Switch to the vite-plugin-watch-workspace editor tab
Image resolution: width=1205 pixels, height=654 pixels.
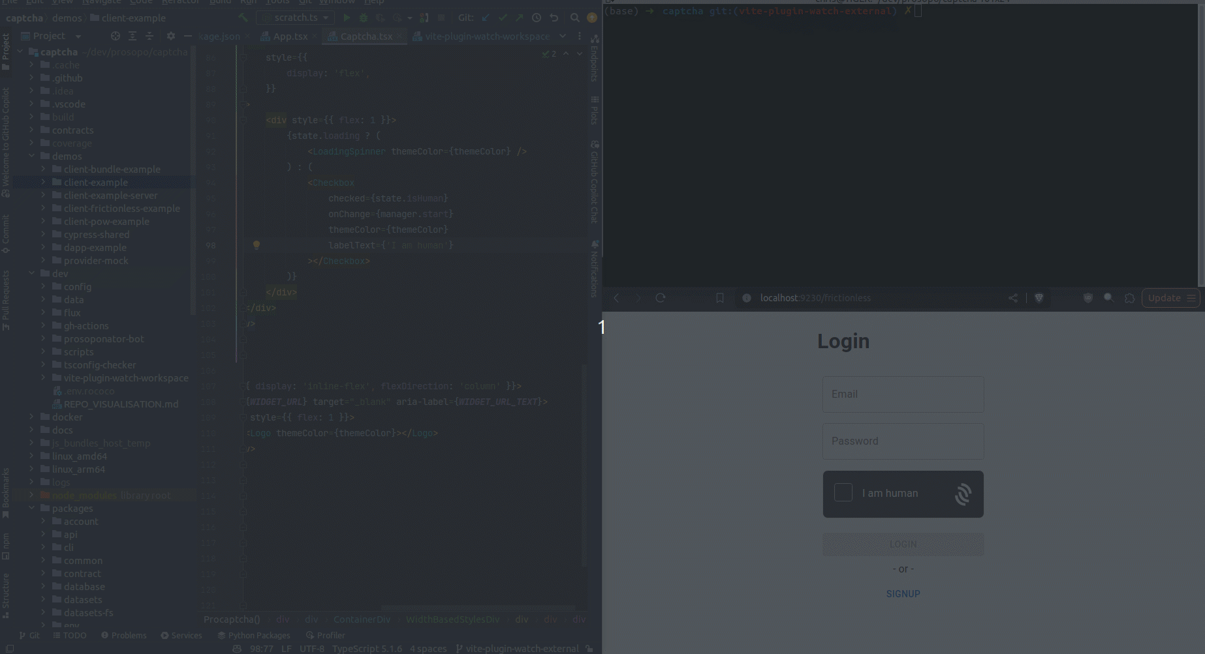point(482,37)
